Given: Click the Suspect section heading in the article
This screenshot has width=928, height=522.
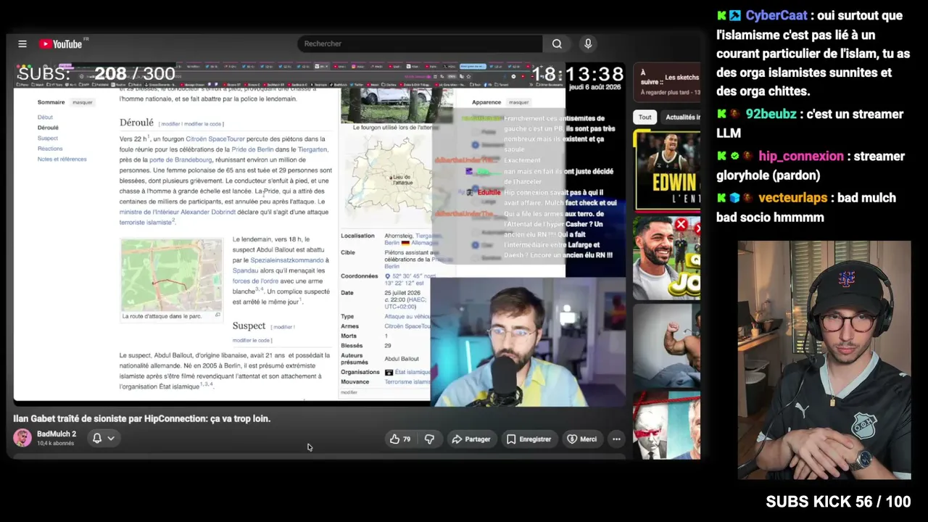Looking at the screenshot, I should point(249,326).
